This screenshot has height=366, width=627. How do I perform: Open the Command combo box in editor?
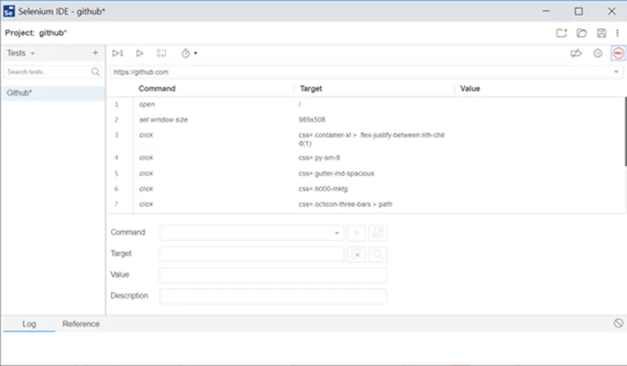251,233
